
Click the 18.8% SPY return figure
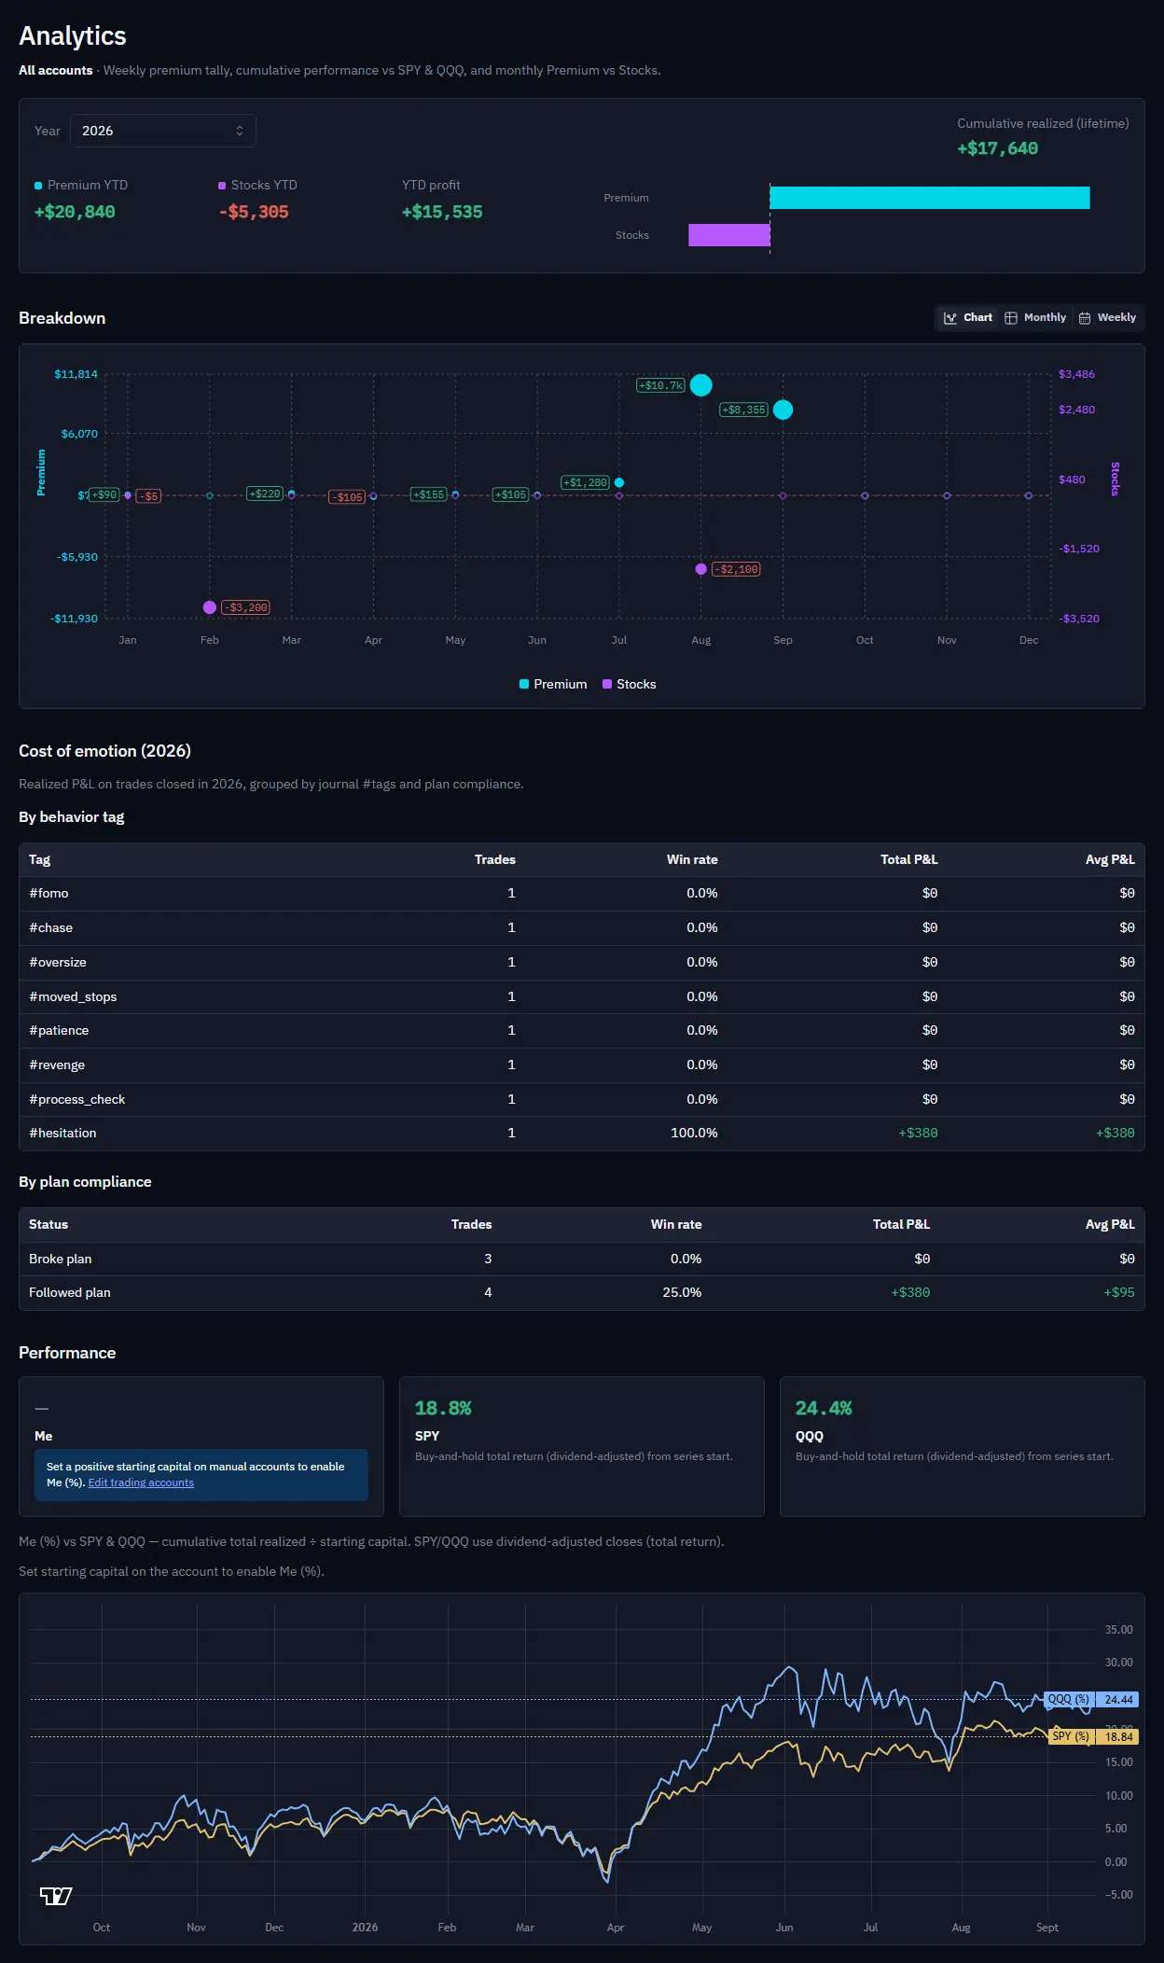(x=443, y=1408)
